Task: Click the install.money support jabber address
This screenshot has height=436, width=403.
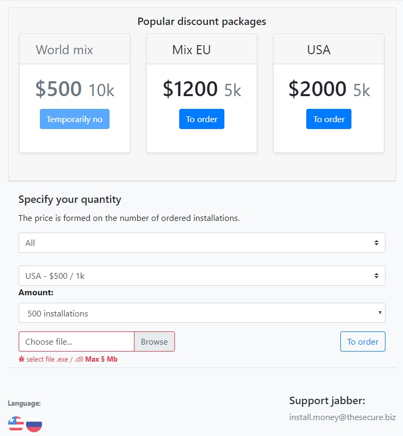Action: 342,417
